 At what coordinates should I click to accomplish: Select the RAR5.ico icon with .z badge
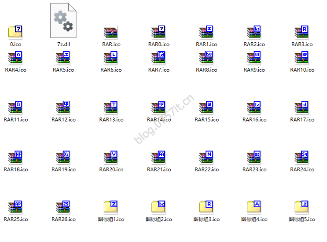pyautogui.click(x=63, y=58)
